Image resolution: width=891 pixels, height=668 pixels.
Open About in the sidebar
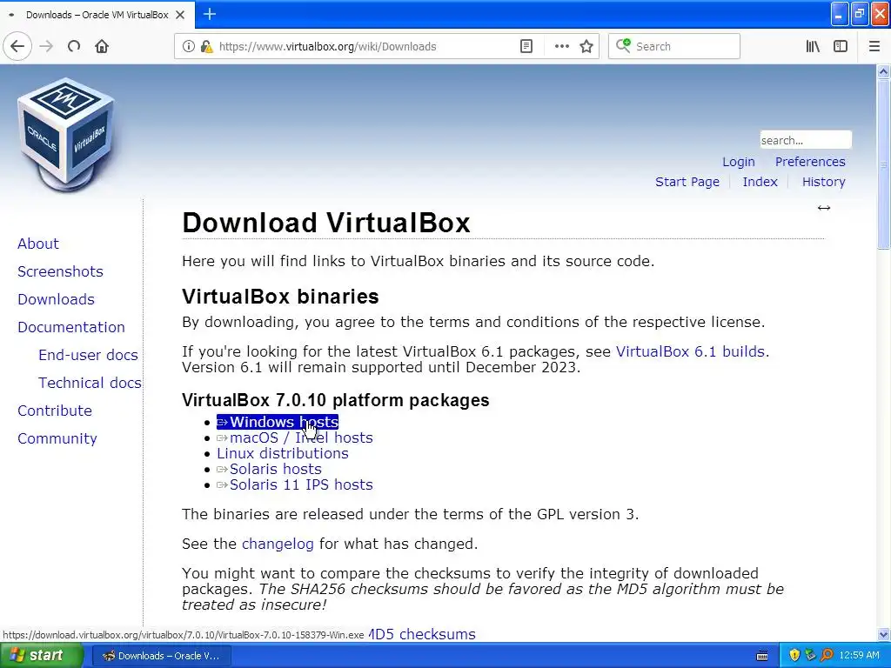[38, 244]
